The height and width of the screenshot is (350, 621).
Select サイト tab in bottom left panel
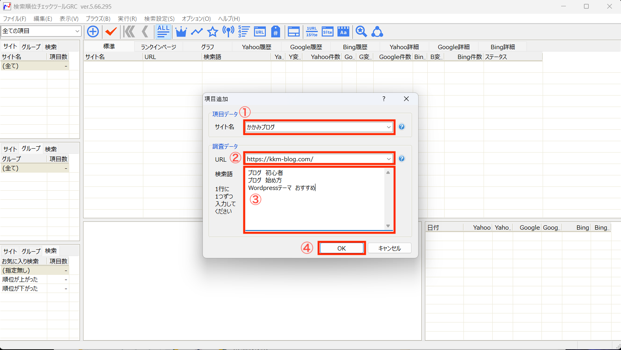[10, 251]
